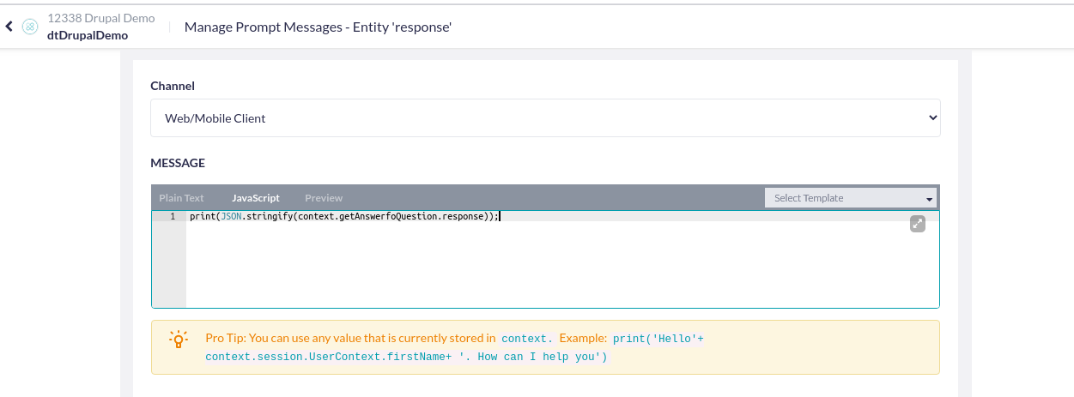The width and height of the screenshot is (1074, 397).
Task: Click line number 1 in editor gutter
Action: (x=172, y=217)
